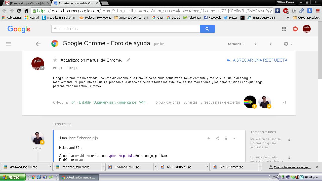
Task: Open the Adblock Plus extension
Action: pyautogui.click(x=286, y=11)
